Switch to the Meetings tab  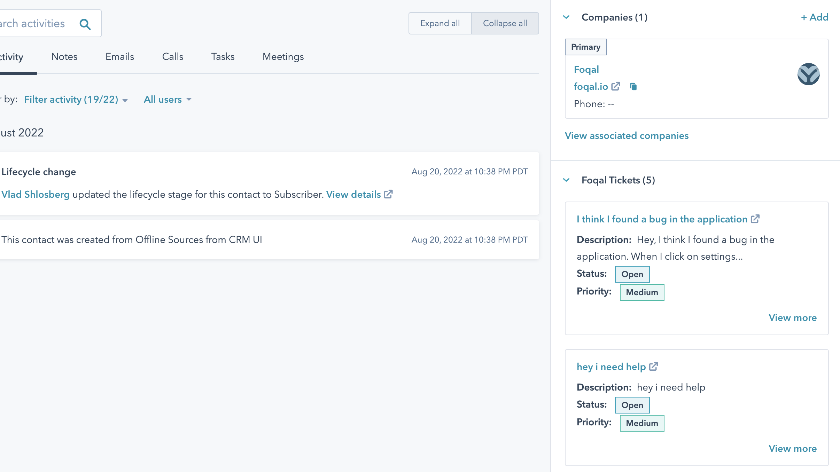283,56
